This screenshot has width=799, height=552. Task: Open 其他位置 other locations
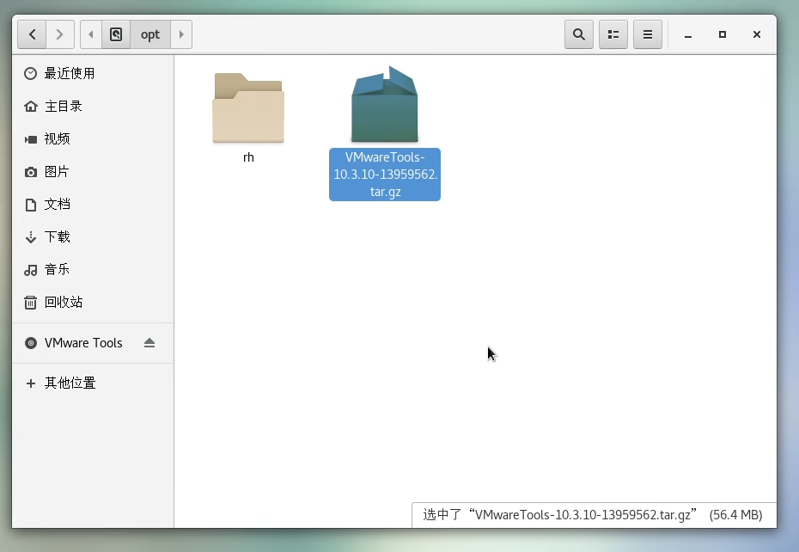(93, 383)
